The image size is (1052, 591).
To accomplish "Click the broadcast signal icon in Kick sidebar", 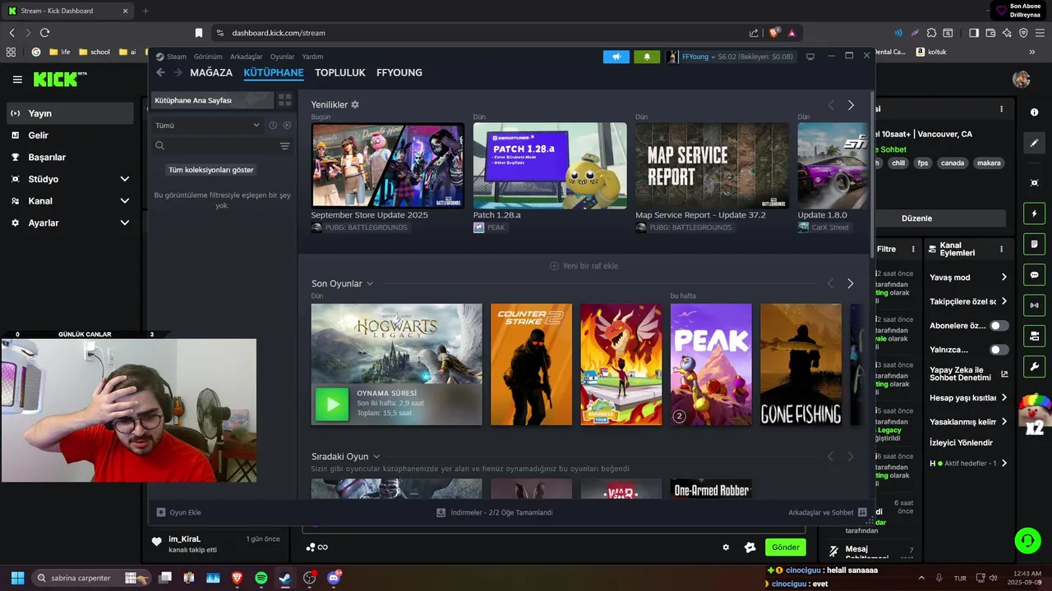I will point(1034,305).
